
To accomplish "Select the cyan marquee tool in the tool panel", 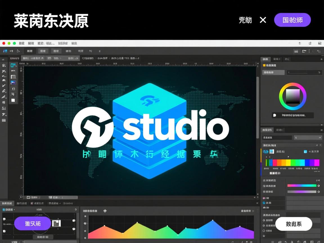I will click(x=13, y=65).
